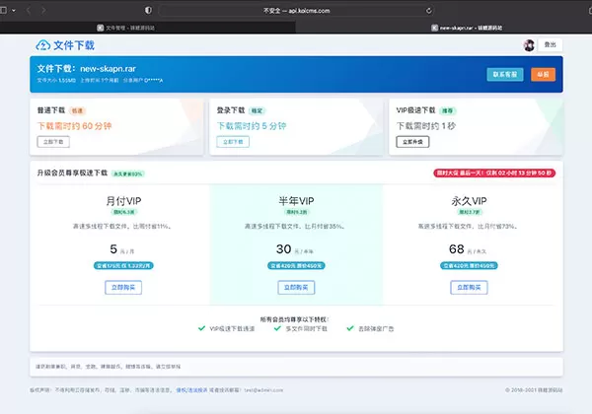Reload the page with the refresh icon
This screenshot has height=414, width=592.
tap(429, 11)
